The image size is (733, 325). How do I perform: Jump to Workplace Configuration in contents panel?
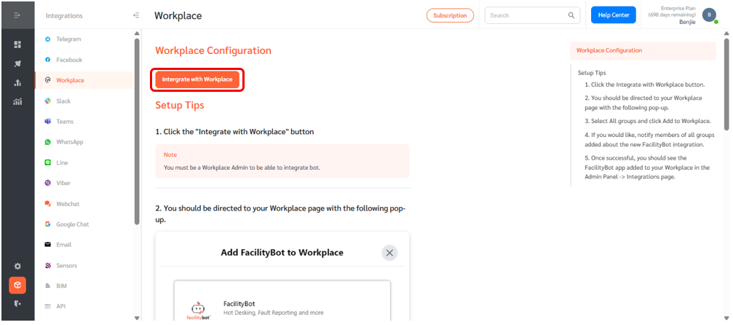click(x=643, y=50)
